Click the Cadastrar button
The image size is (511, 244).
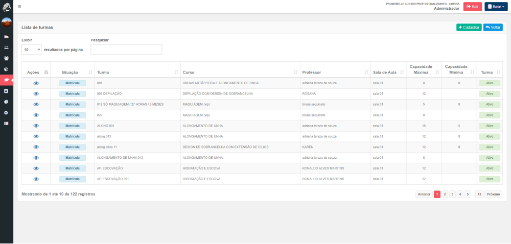click(x=469, y=28)
